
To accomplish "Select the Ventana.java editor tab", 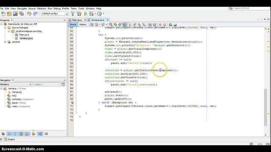I will pos(98,20).
